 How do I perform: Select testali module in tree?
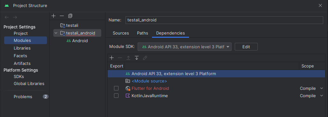pos(72,26)
